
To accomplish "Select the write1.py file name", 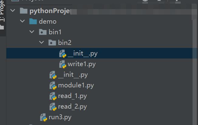I will click(82, 64).
